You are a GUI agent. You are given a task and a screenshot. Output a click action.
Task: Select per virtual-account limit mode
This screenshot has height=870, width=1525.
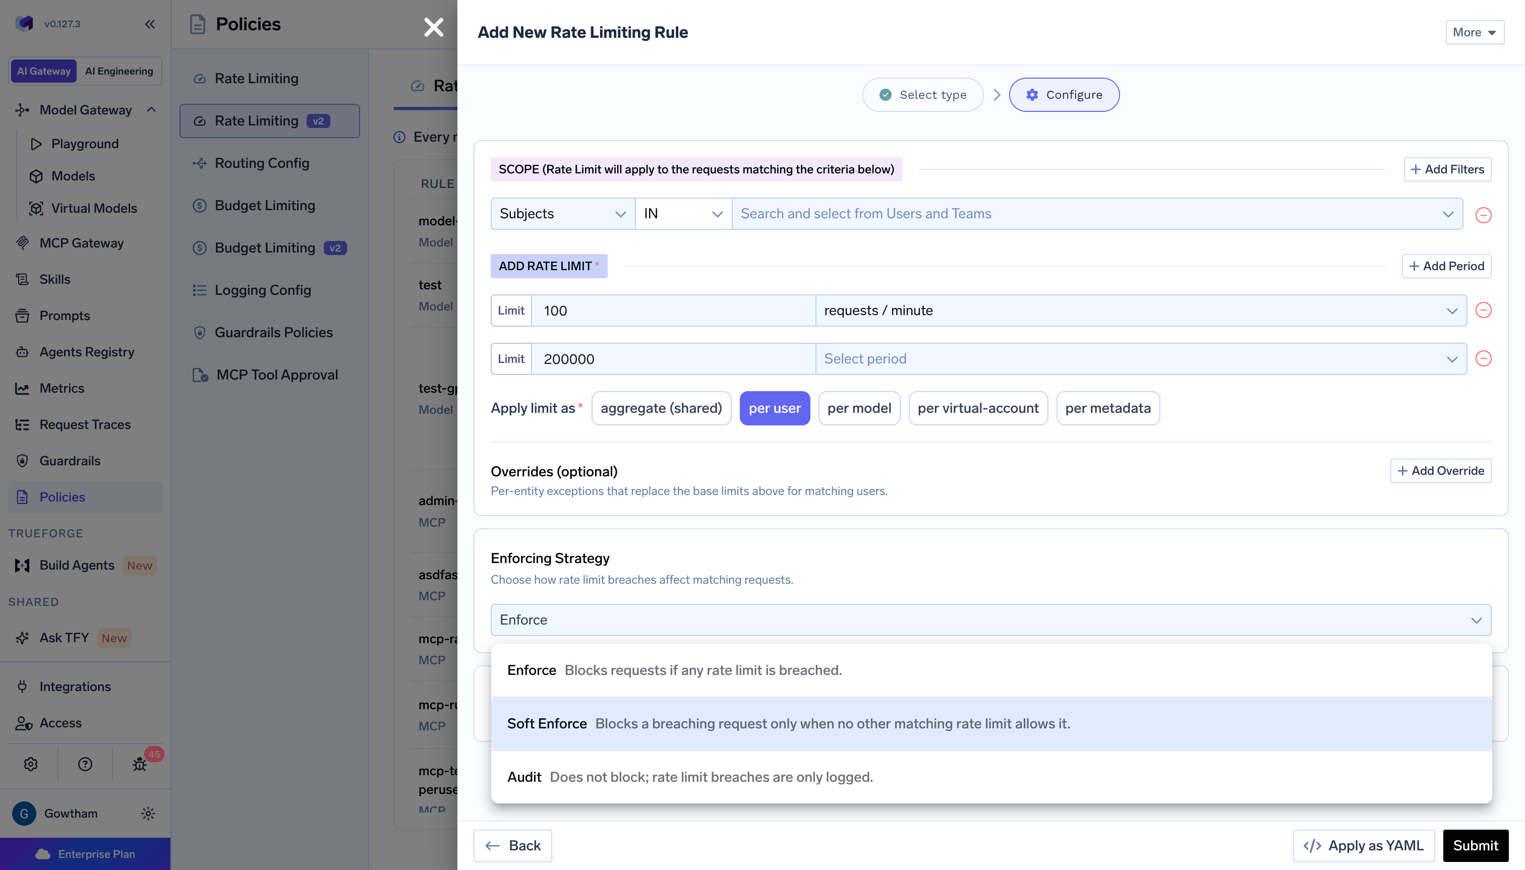977,408
